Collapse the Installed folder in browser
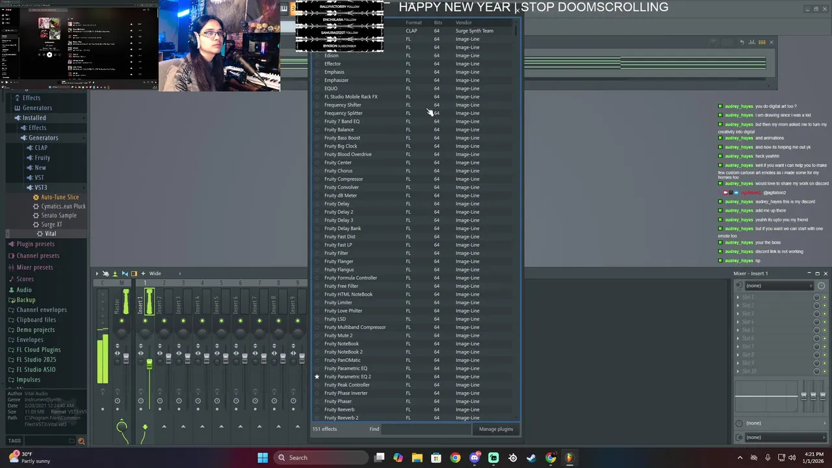Image resolution: width=832 pixels, height=468 pixels. point(34,118)
